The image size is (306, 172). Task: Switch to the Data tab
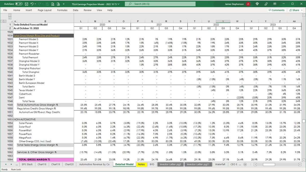click(75, 10)
